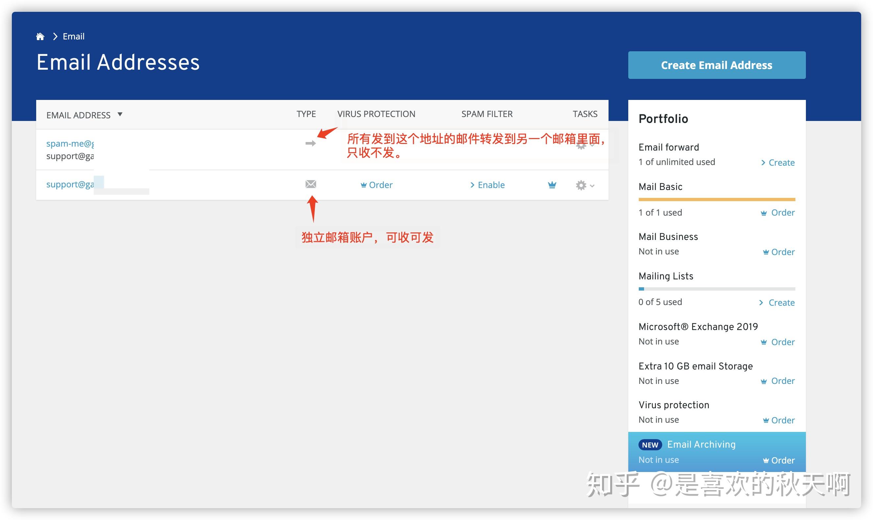Click the crown icon next to Mail Basic Order
This screenshot has width=873, height=520.
(x=764, y=212)
